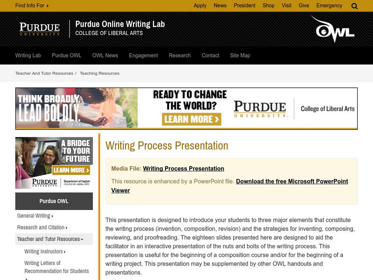The image size is (373, 280).
Task: Select Purdue OWL in navigation bar
Action: click(x=67, y=56)
